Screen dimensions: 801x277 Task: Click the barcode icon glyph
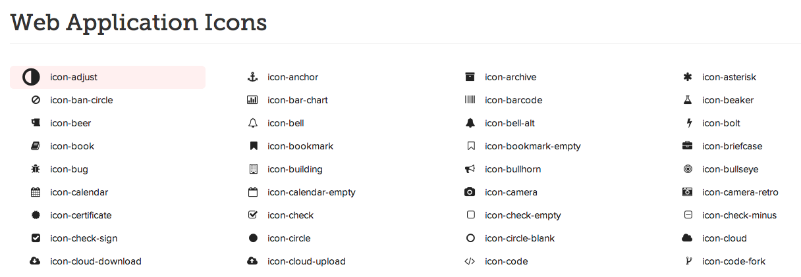(x=470, y=100)
